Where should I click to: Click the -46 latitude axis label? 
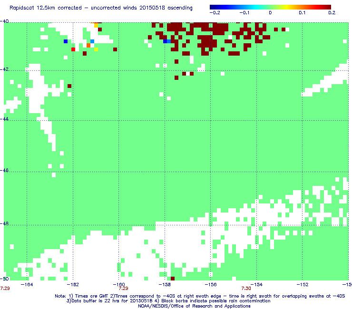click(x=4, y=170)
